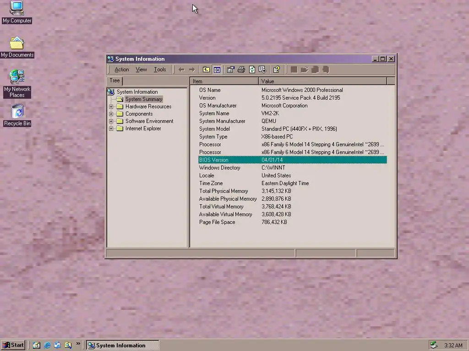Click the network system tray icon

point(434,346)
